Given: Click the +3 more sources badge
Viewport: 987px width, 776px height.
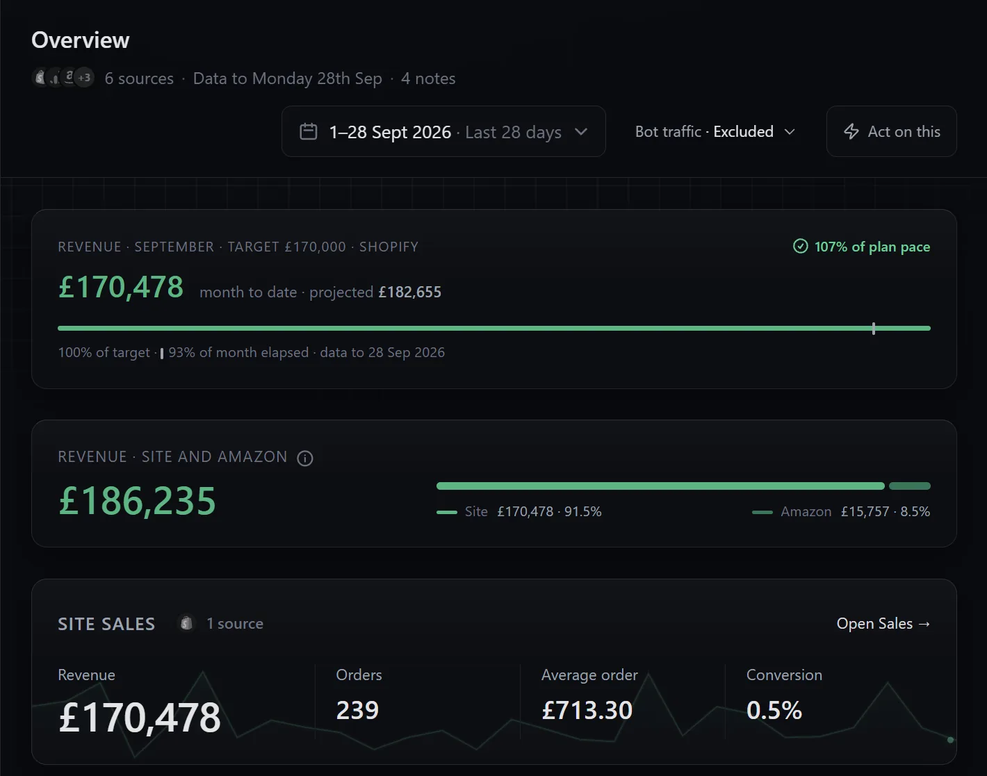Looking at the screenshot, I should 84,77.
